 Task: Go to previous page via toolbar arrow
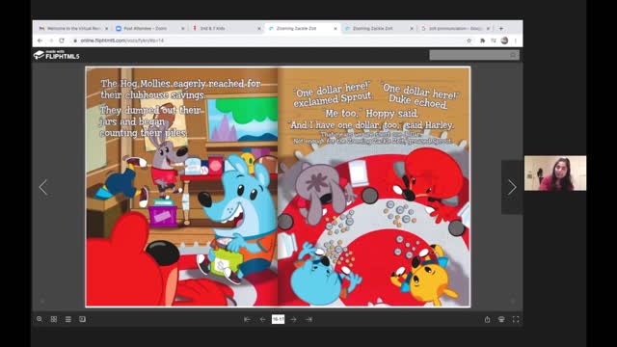pyautogui.click(x=262, y=319)
